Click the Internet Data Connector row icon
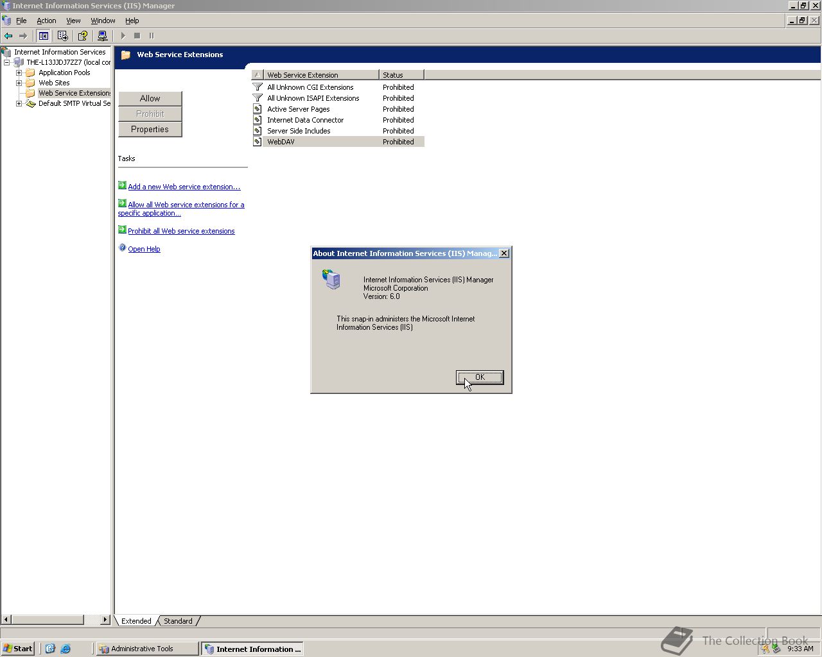This screenshot has height=657, width=822. (258, 120)
